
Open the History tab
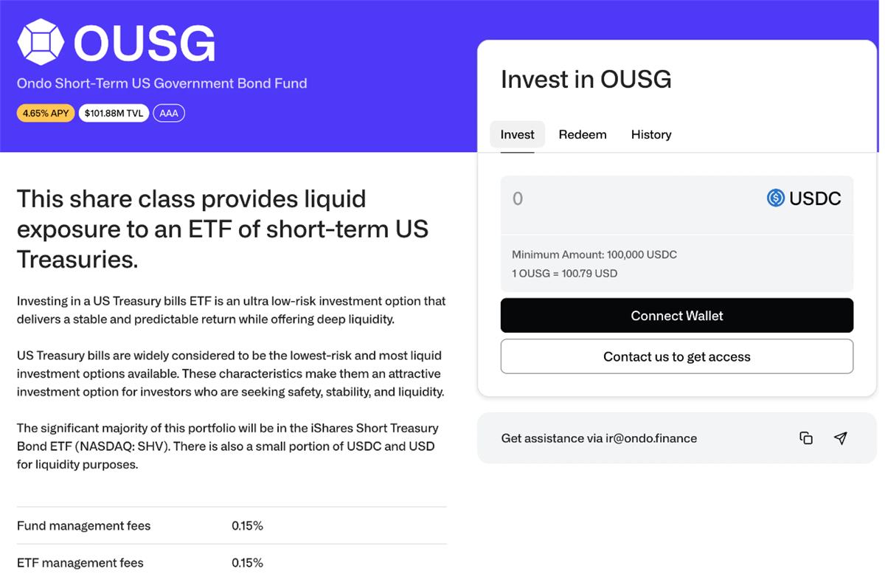coord(651,134)
